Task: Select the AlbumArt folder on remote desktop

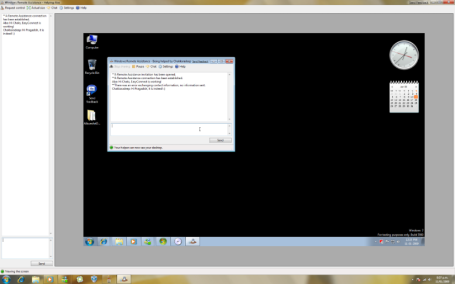Action: click(x=92, y=117)
